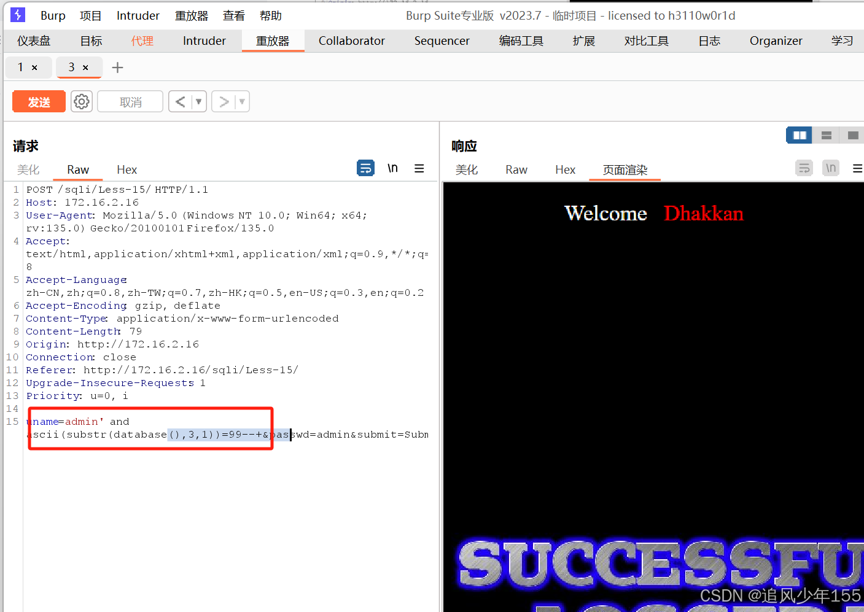Open the 查看 menu
This screenshot has height=612, width=864.
point(234,15)
